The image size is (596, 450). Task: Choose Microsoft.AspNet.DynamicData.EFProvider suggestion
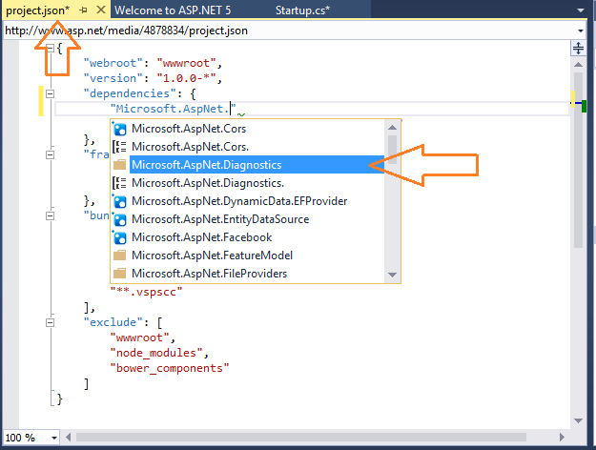click(x=238, y=201)
